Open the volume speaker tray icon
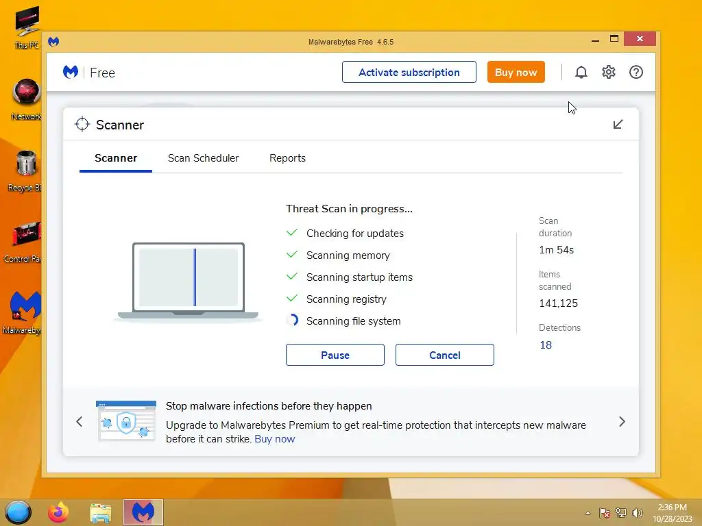Screen dimensions: 702x526 [637, 512]
